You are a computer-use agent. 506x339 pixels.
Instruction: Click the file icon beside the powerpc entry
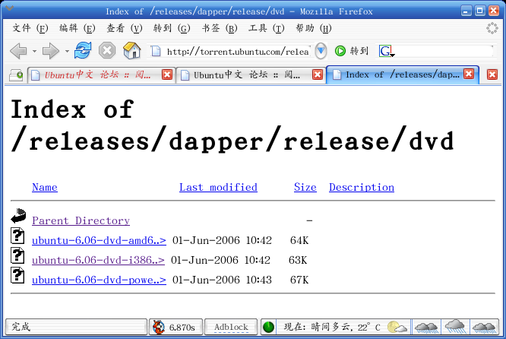(x=17, y=275)
